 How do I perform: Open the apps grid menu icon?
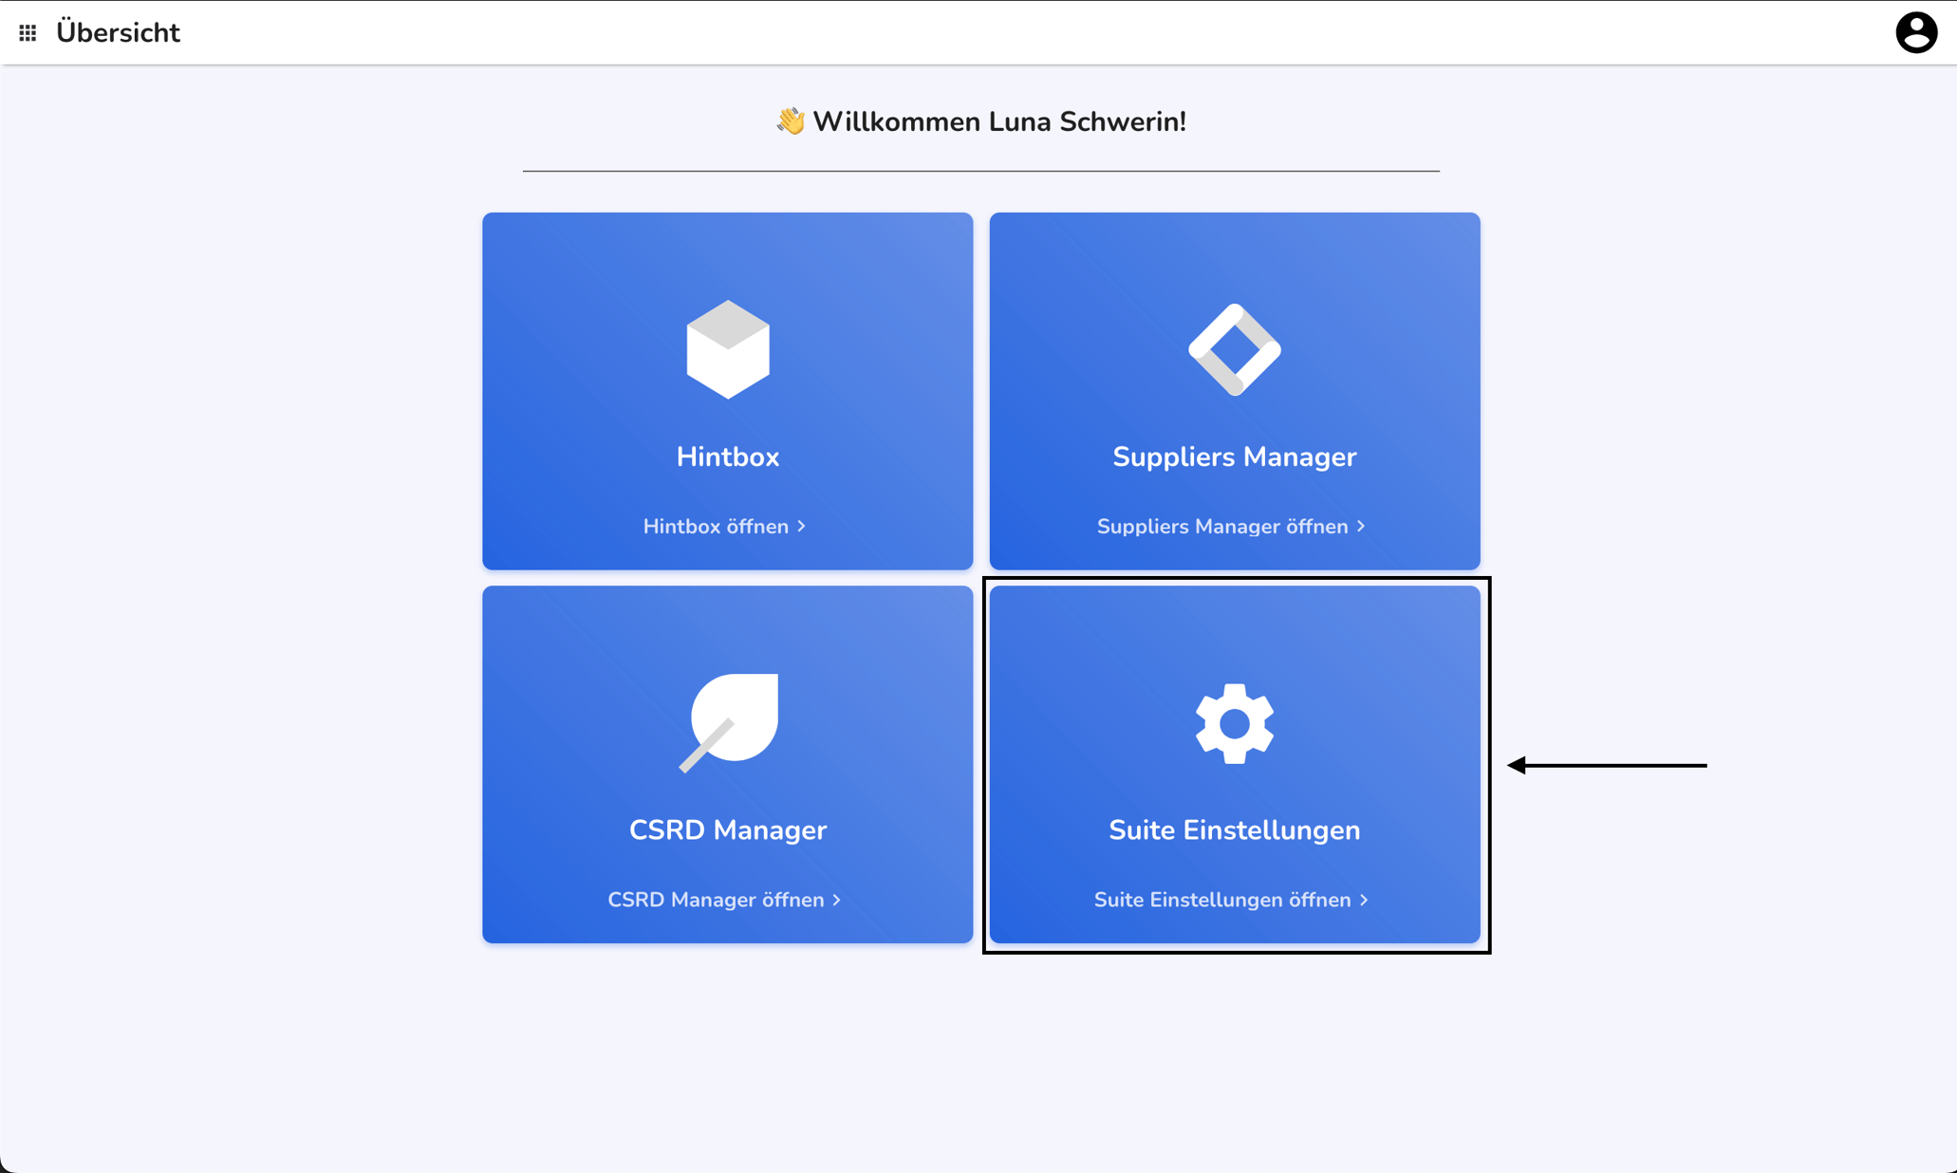28,33
